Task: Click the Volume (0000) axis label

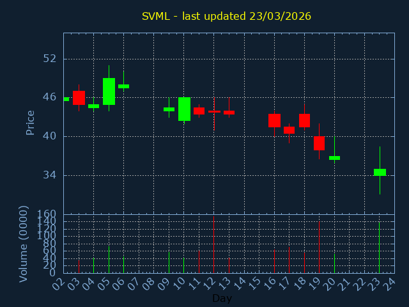Action: point(24,244)
